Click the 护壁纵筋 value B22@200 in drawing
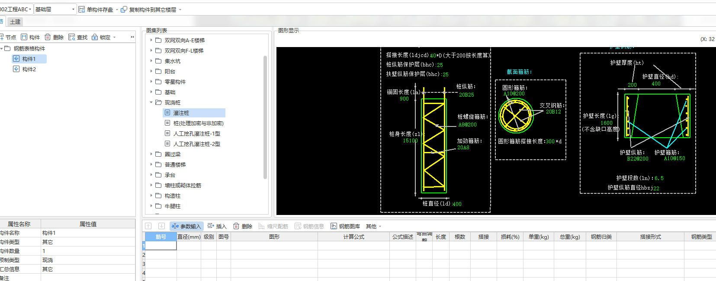Screen dimensions: 716x281 638,159
